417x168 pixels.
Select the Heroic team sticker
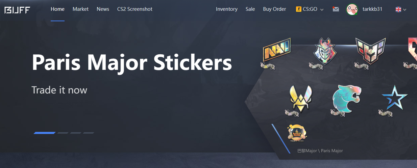(370, 51)
